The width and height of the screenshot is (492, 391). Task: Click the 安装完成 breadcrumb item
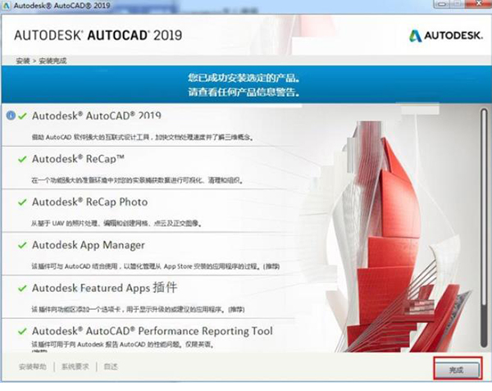[52, 61]
